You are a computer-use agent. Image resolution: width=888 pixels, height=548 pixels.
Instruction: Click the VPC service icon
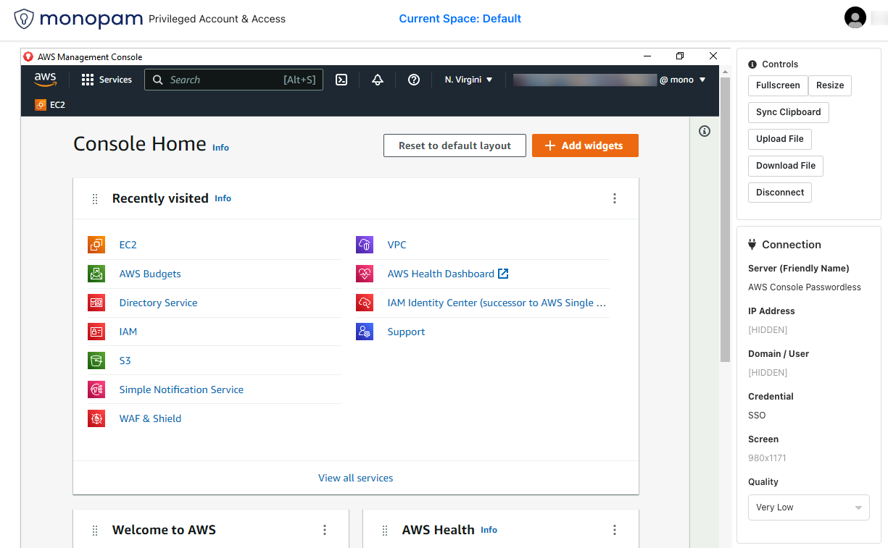click(365, 245)
